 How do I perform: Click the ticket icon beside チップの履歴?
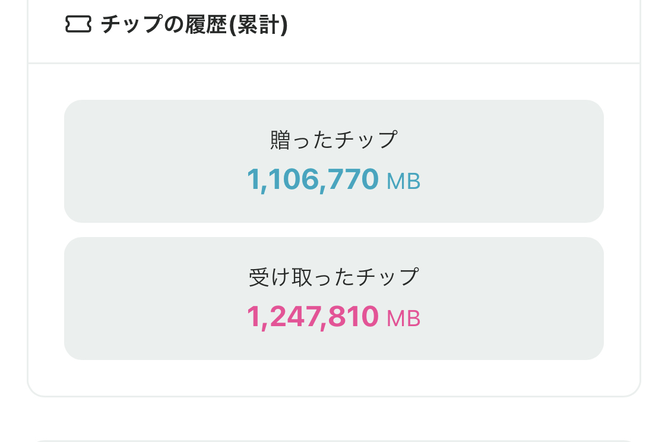point(78,24)
